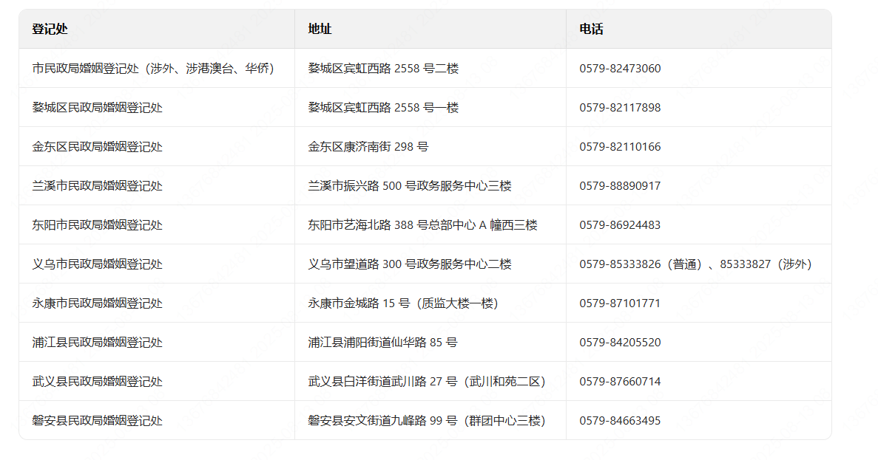Click address 永康市金城路 15 号（质监大楼一楼）
Screen dimensions: 878x460
click(x=402, y=303)
